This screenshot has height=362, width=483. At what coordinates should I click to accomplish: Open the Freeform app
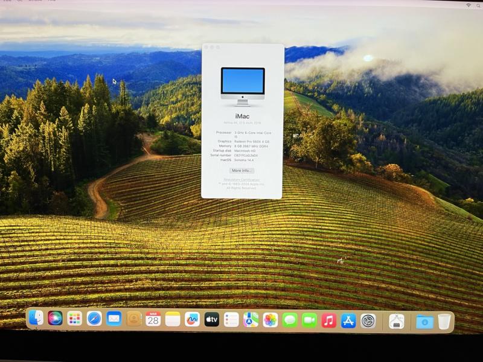pyautogui.click(x=192, y=320)
